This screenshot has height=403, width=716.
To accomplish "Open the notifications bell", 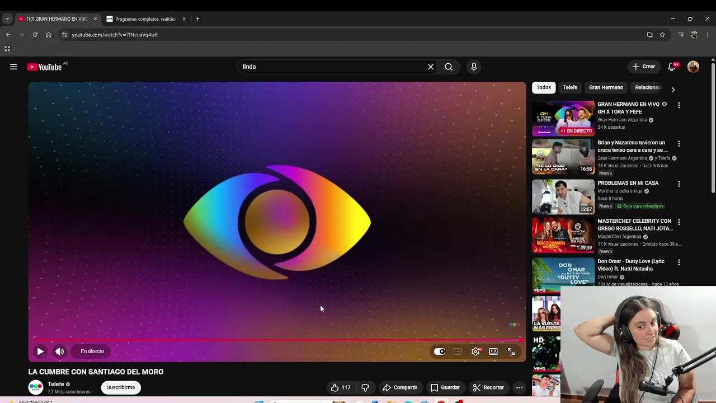I will coord(672,67).
